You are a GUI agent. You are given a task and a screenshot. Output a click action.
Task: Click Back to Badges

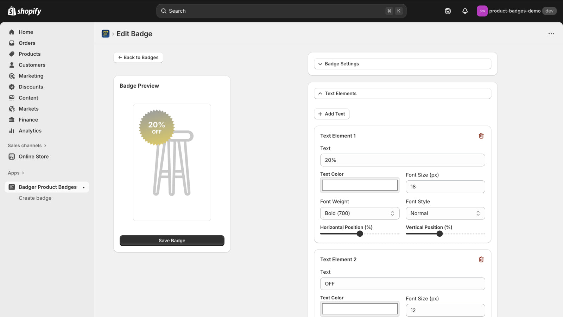[x=138, y=57]
